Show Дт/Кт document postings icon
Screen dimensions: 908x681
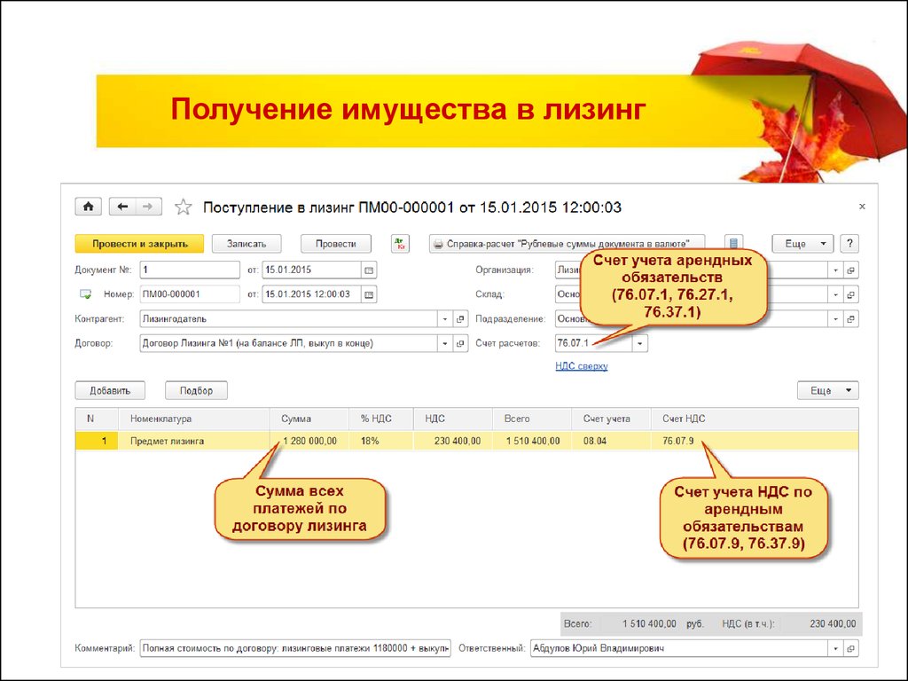pyautogui.click(x=400, y=244)
